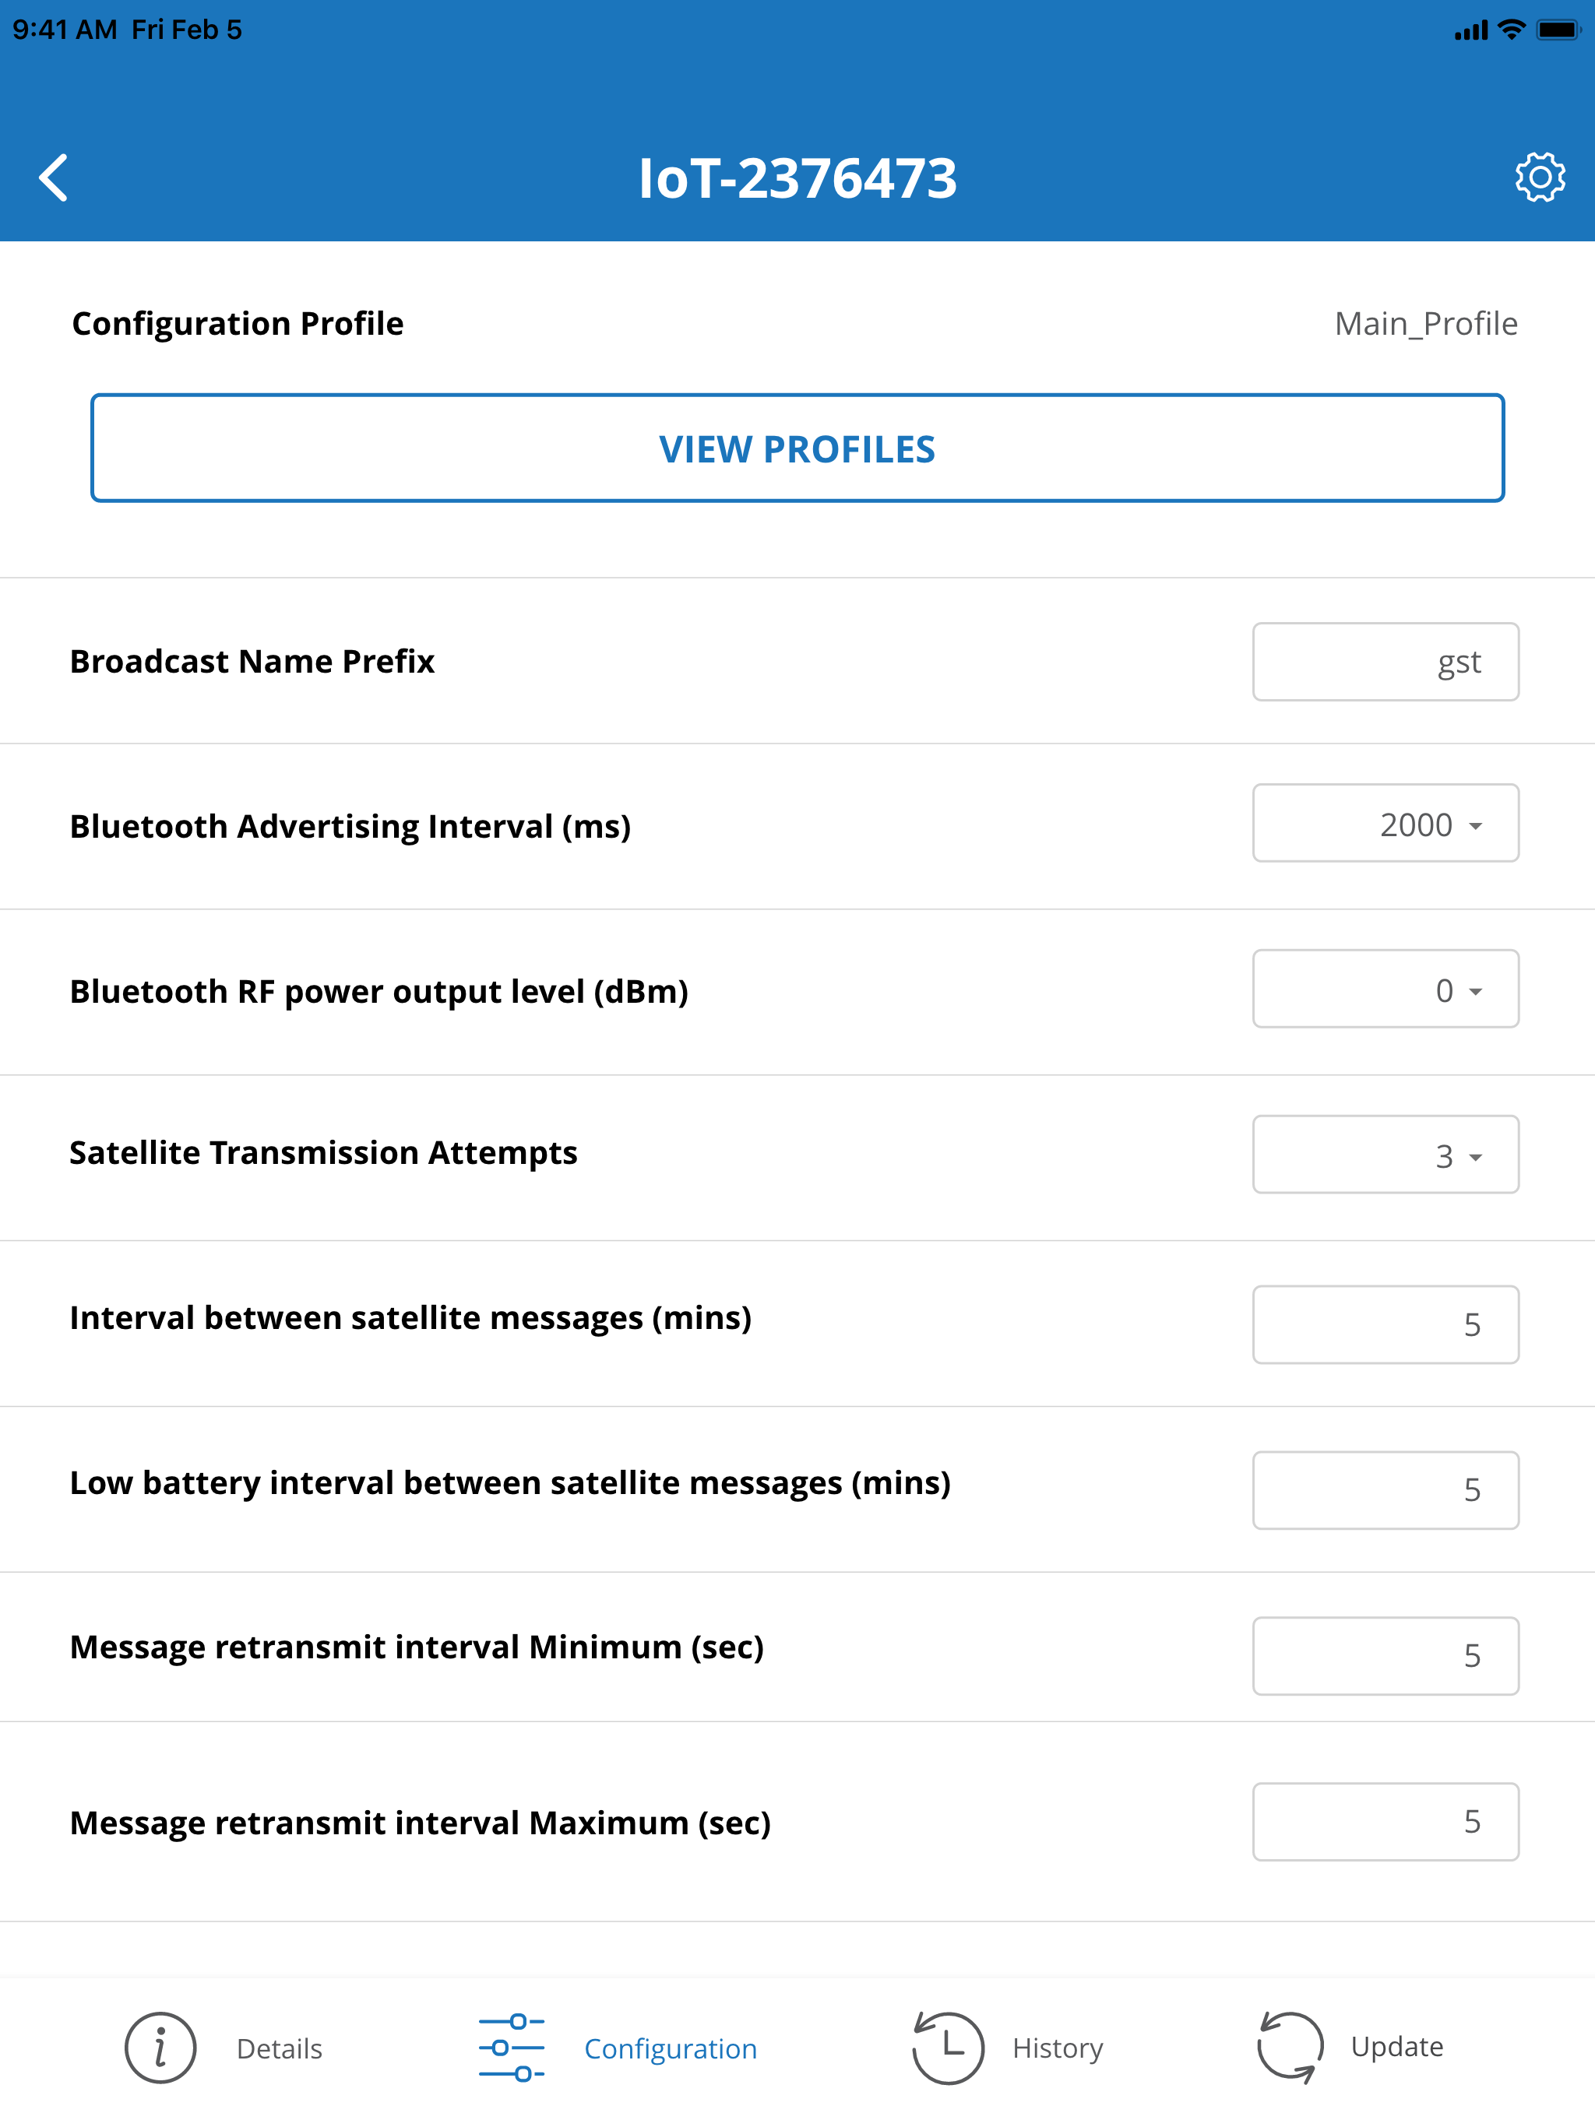The width and height of the screenshot is (1595, 2127).
Task: Open the Satellite Transmission Attempts dropdown
Action: pyautogui.click(x=1386, y=1155)
